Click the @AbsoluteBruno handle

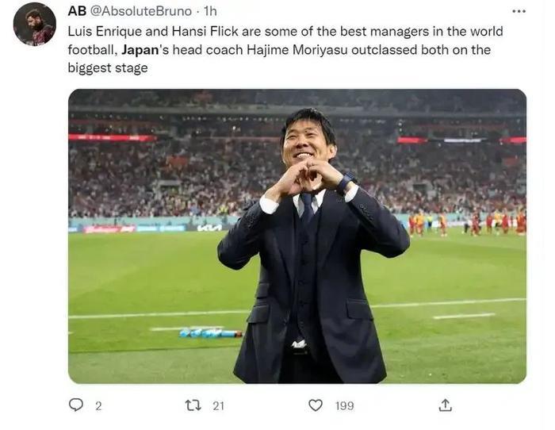pos(142,11)
